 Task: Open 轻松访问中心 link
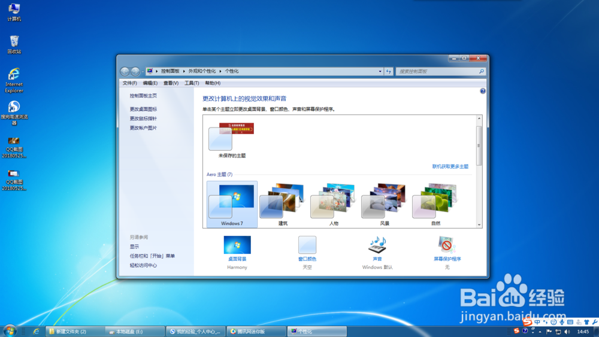143,265
